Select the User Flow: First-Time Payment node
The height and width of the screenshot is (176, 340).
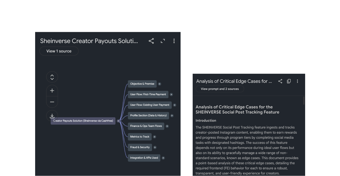pos(148,94)
